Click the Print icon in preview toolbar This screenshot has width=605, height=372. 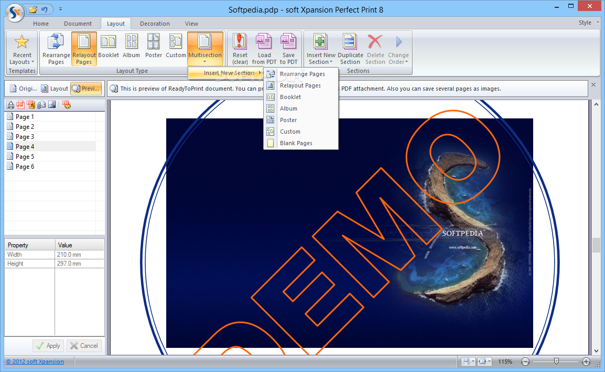pos(10,105)
